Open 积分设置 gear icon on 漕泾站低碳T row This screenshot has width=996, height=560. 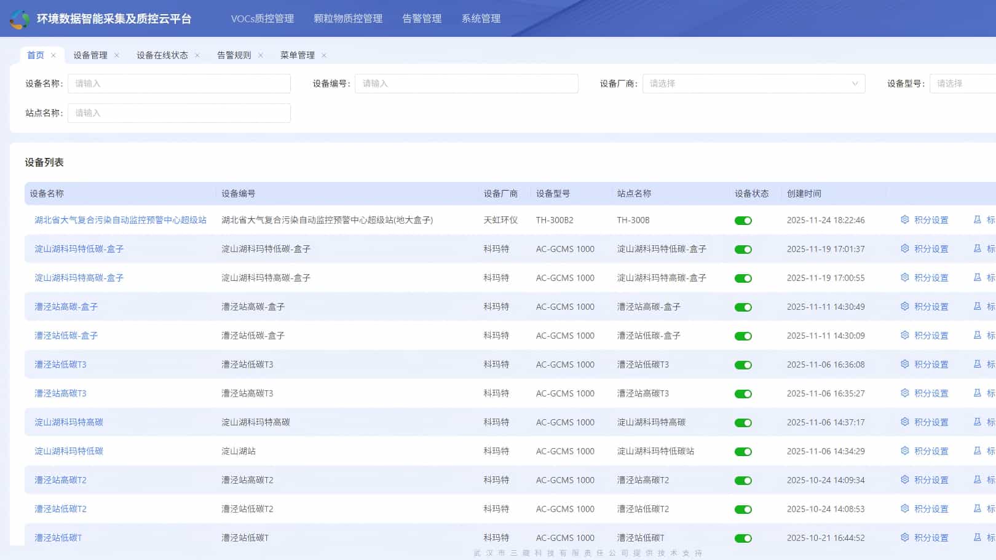point(904,538)
